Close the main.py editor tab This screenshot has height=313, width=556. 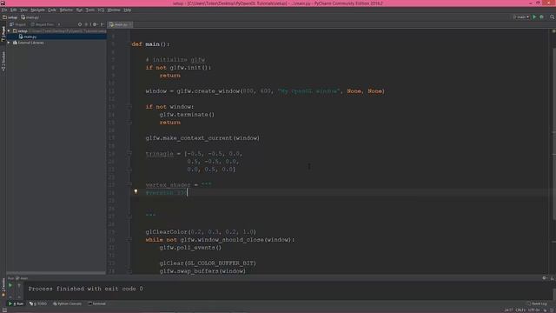click(129, 24)
